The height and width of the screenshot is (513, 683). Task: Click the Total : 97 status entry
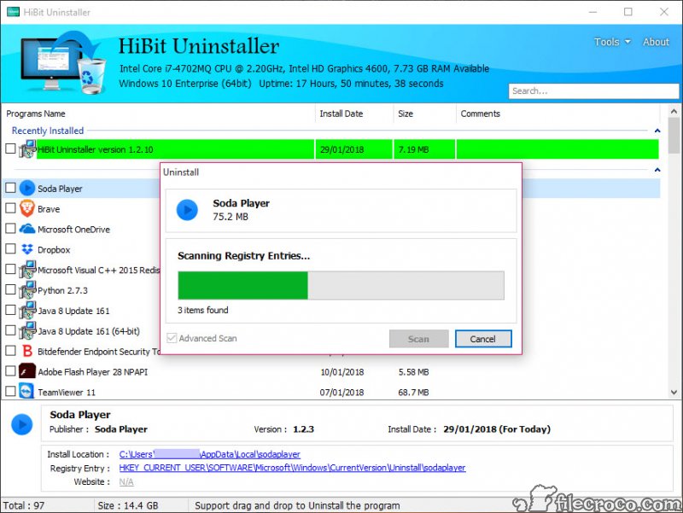coord(24,505)
